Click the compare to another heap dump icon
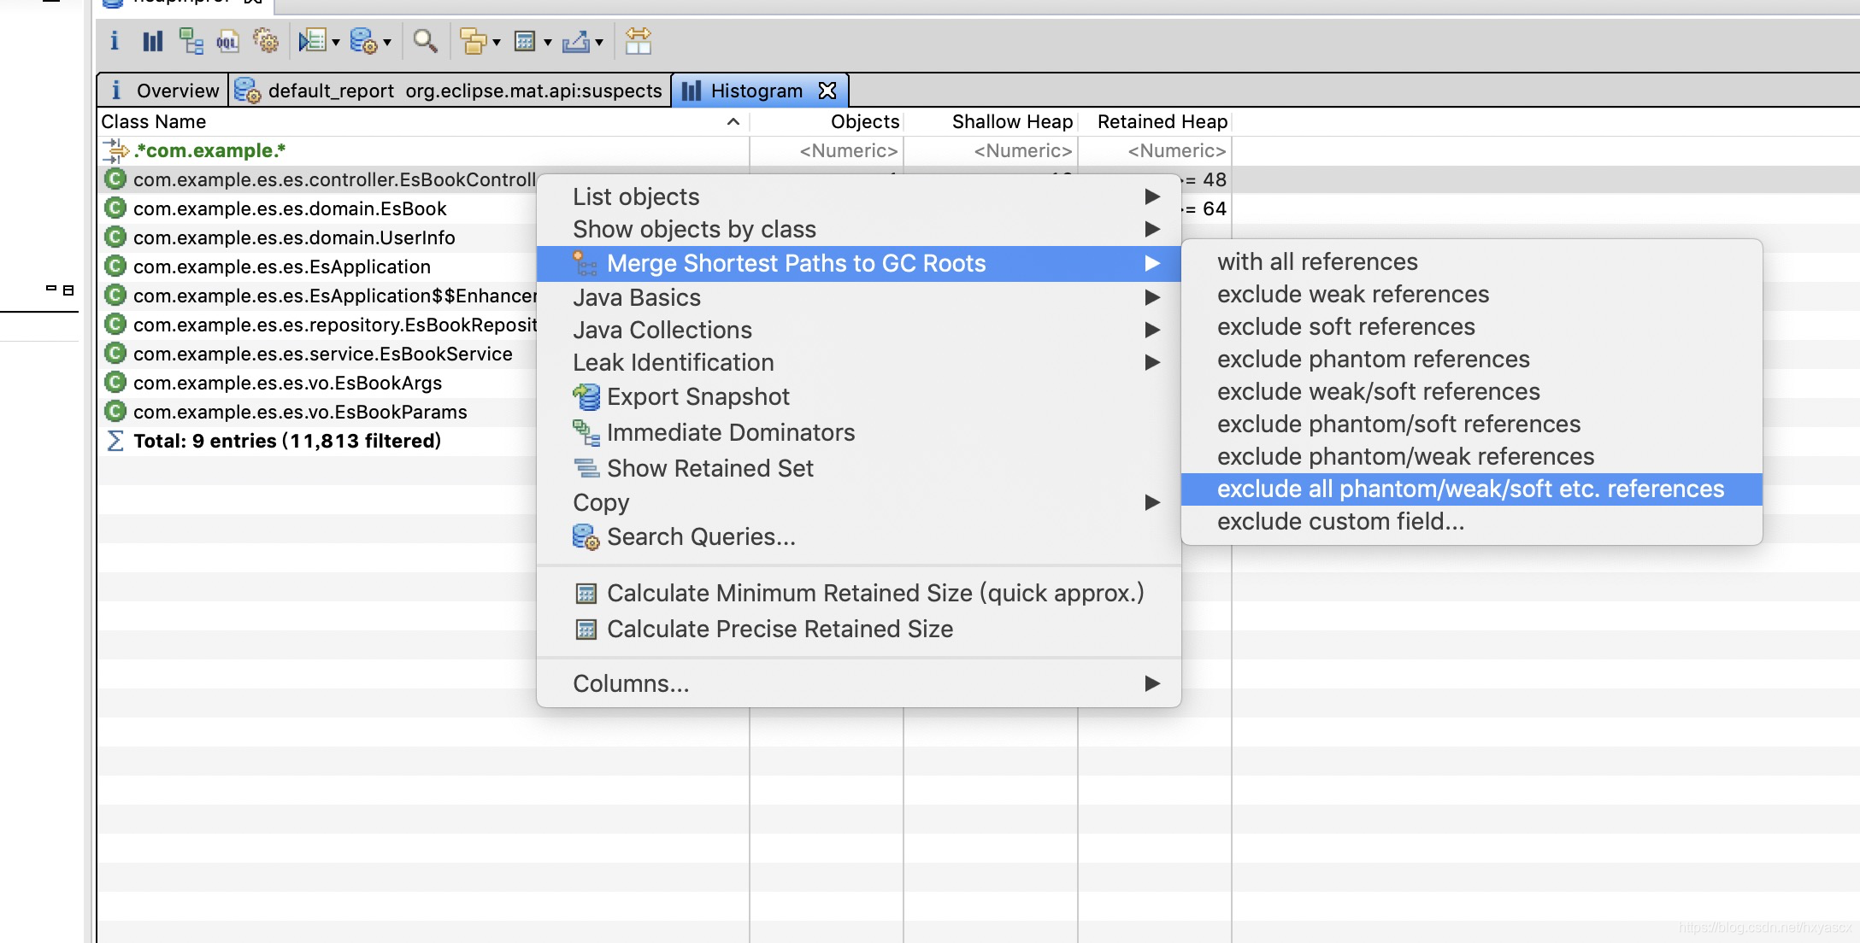The width and height of the screenshot is (1860, 943). click(639, 40)
